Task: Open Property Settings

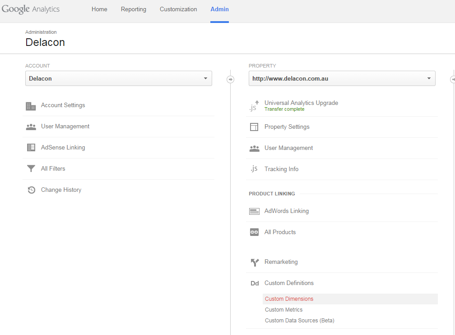Action: pos(287,127)
